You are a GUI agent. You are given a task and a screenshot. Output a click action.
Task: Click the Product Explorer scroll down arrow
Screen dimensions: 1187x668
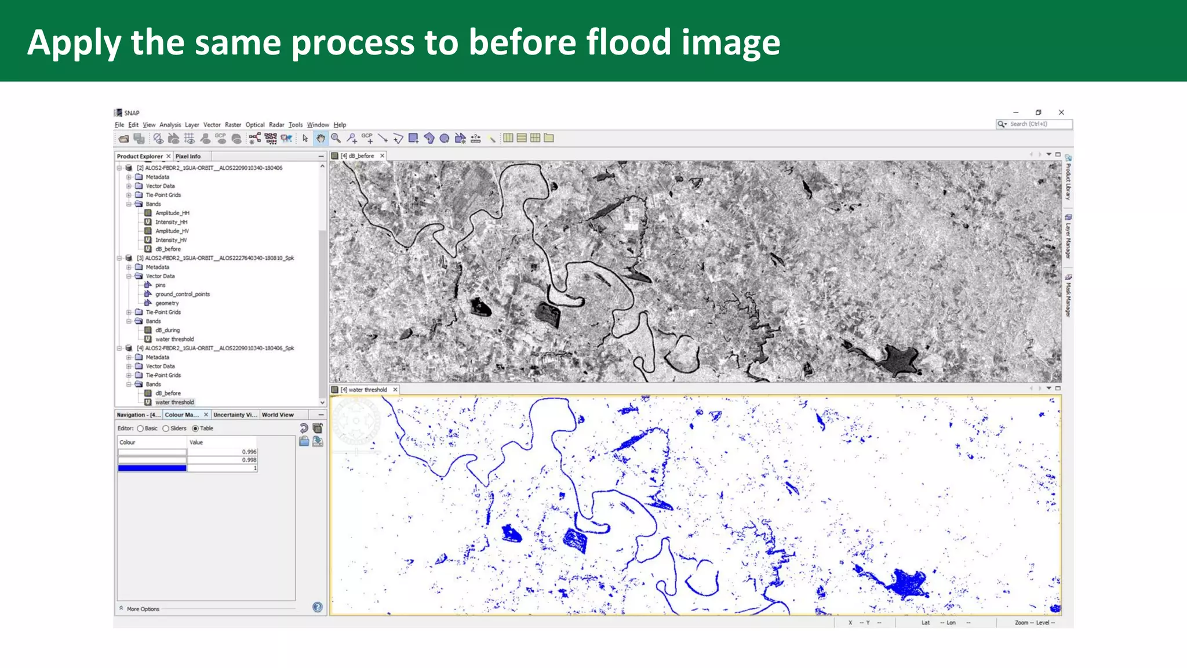coord(322,402)
